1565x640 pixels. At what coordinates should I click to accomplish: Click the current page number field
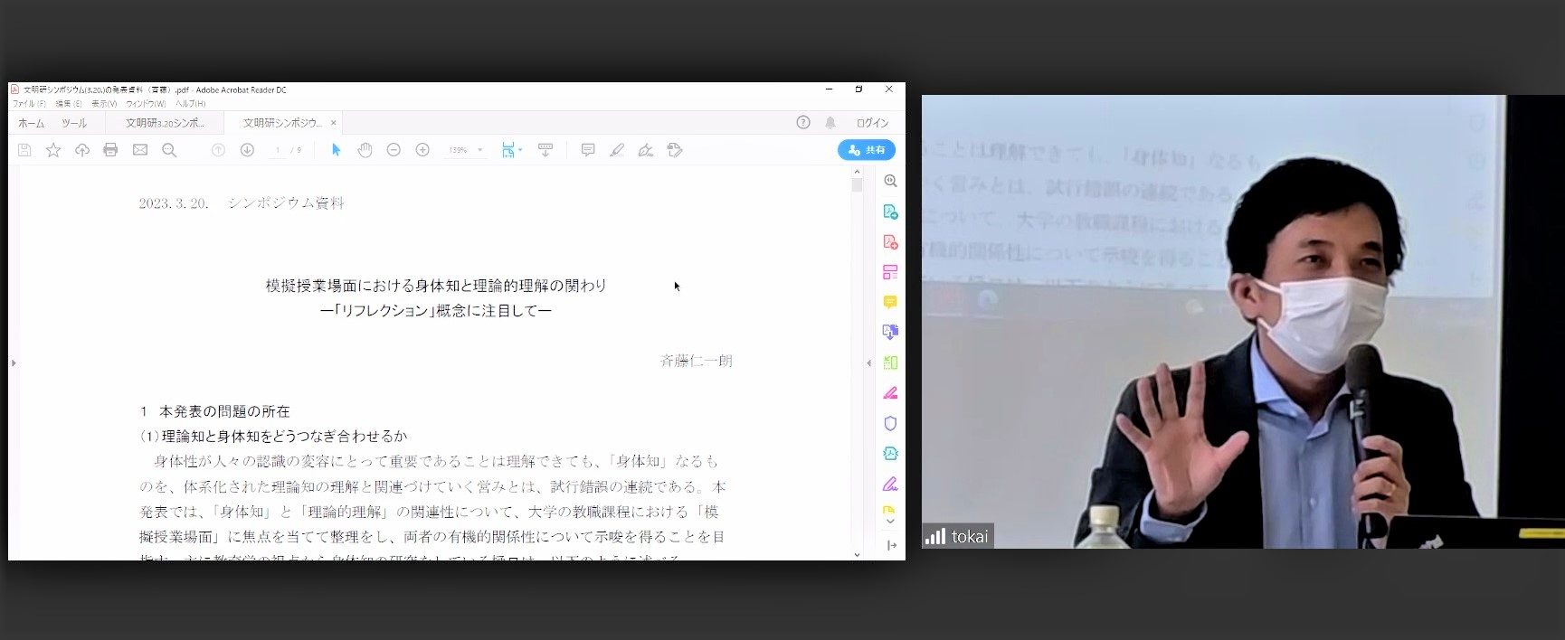point(278,150)
